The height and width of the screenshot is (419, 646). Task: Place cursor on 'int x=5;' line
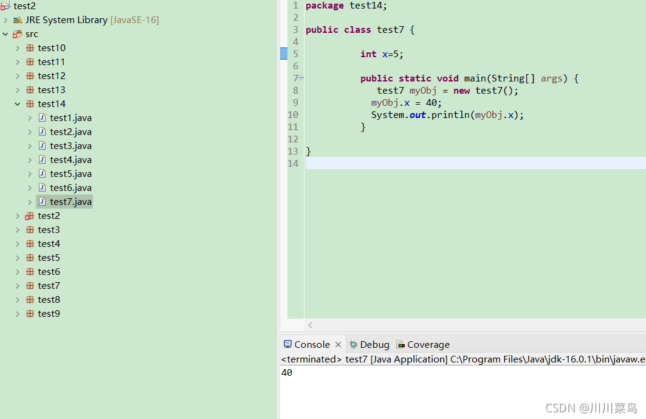(382, 54)
